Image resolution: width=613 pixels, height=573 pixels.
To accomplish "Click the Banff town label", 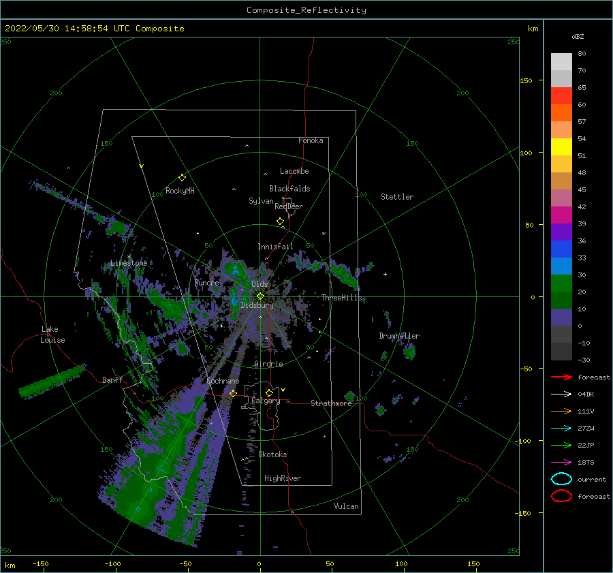I will pos(112,380).
